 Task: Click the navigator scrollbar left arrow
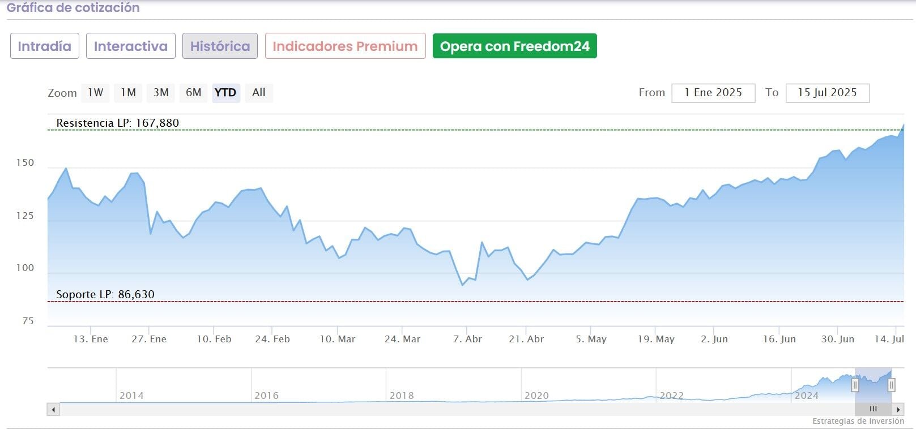[x=54, y=409]
